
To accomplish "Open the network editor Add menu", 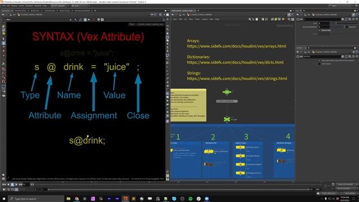I will [175, 20].
